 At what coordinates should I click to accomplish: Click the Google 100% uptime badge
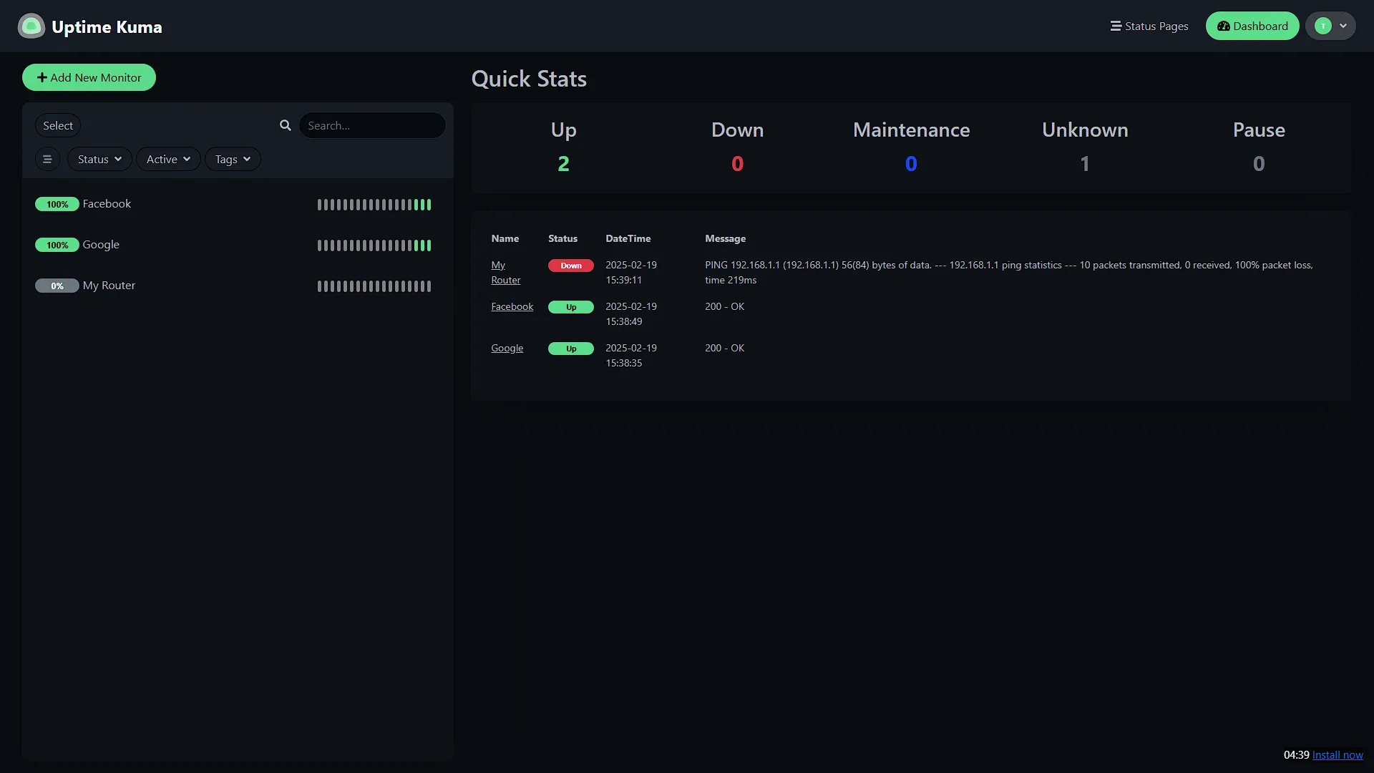pyautogui.click(x=57, y=245)
